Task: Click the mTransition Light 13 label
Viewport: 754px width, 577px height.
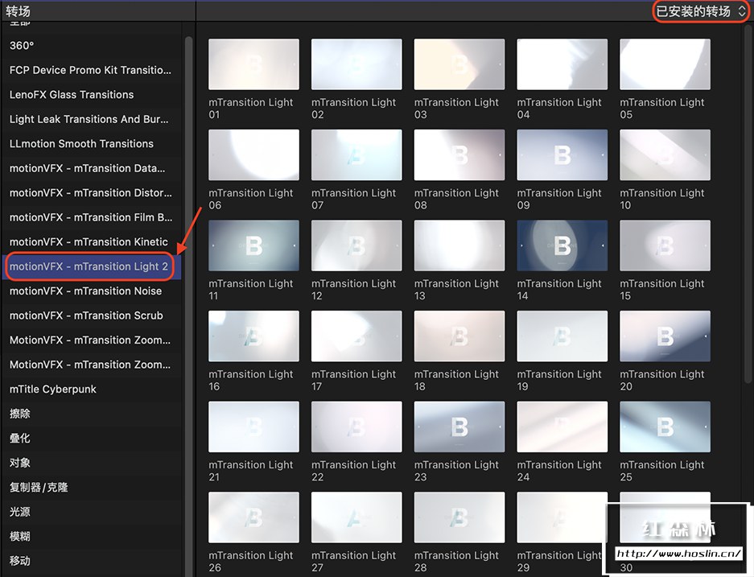Action: pos(457,290)
